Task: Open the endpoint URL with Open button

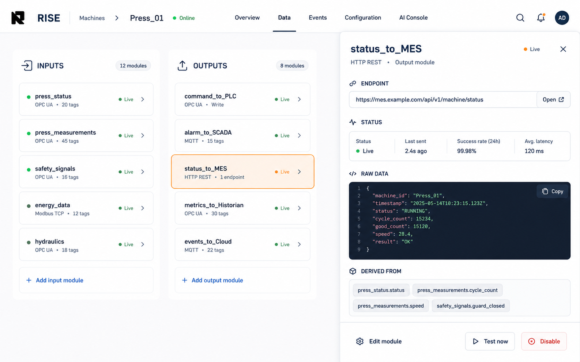Action: (x=553, y=100)
